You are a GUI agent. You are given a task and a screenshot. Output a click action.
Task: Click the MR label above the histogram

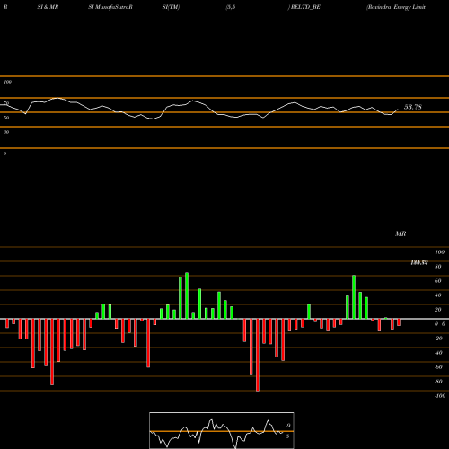tap(401, 233)
